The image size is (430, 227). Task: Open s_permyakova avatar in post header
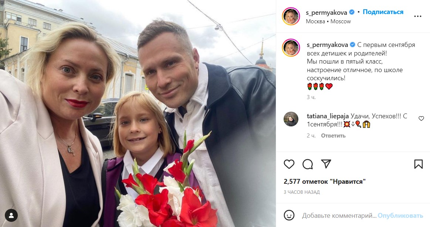click(291, 16)
